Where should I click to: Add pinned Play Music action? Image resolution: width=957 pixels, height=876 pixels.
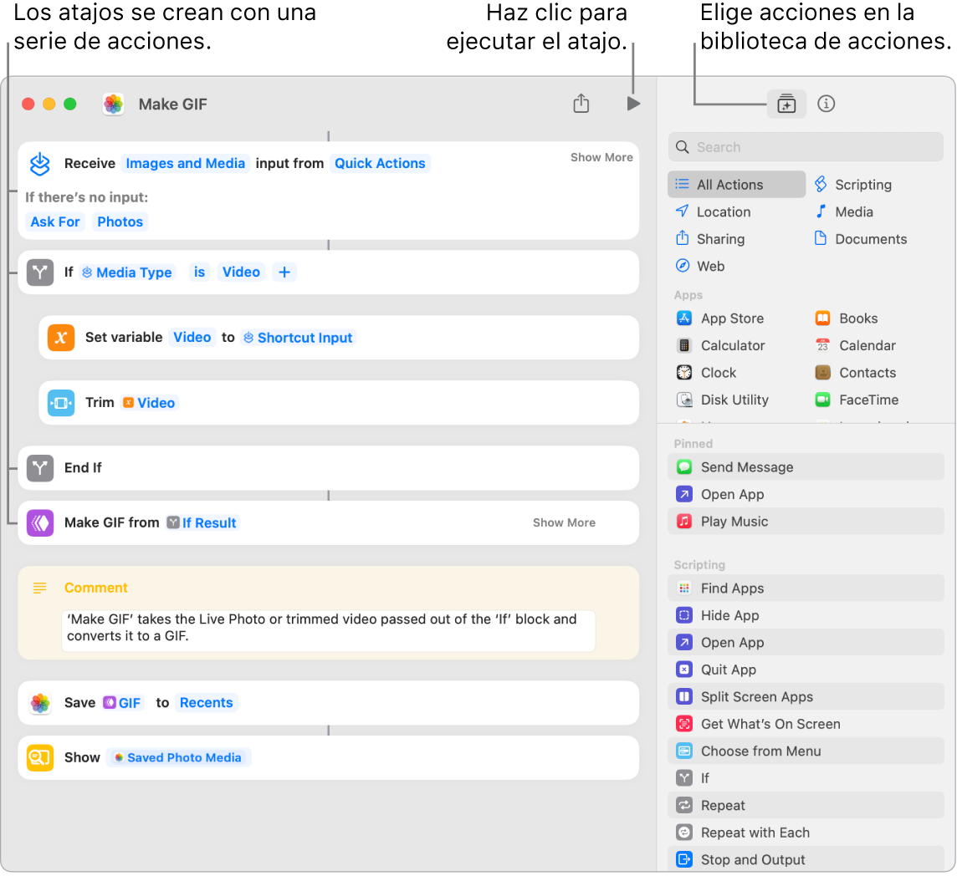click(x=806, y=522)
